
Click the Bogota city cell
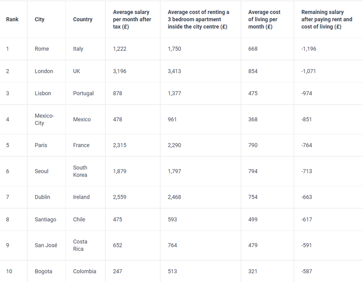click(x=44, y=271)
